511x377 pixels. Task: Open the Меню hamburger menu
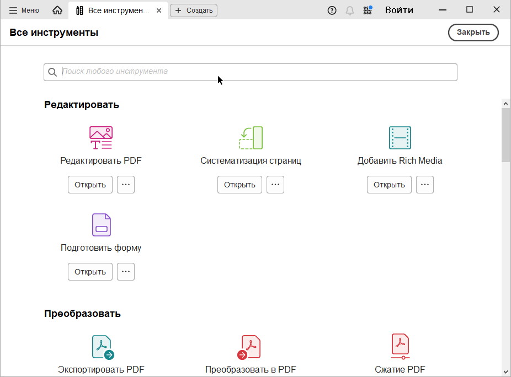coord(24,10)
